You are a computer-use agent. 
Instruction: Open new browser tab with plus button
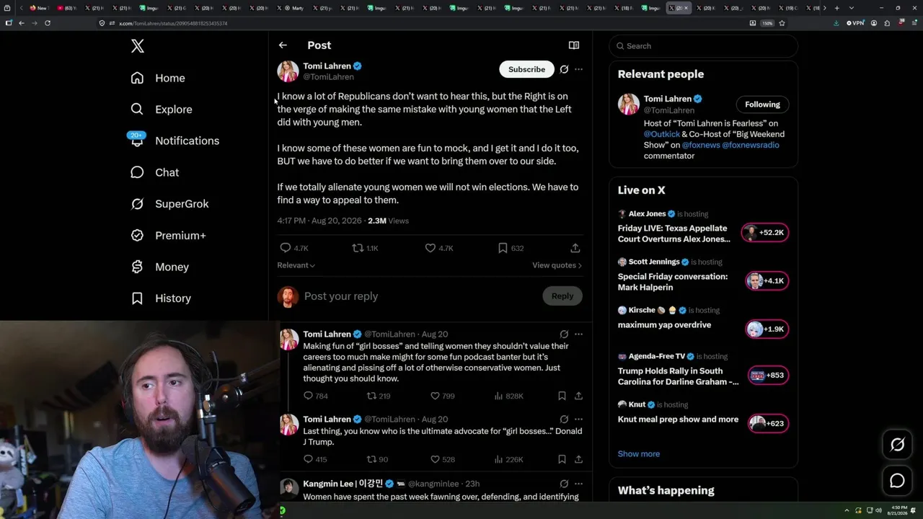pyautogui.click(x=836, y=8)
